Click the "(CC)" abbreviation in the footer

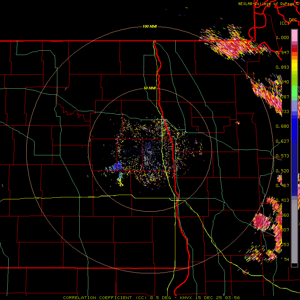point(141,298)
